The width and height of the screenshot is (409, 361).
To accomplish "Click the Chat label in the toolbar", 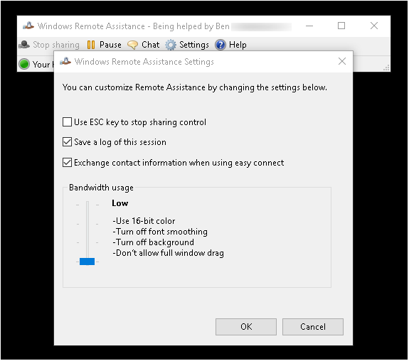I will point(151,45).
